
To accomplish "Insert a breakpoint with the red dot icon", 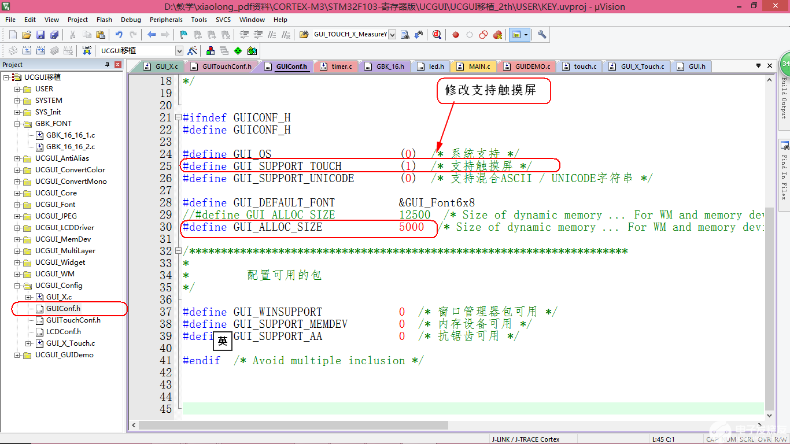I will pos(456,35).
